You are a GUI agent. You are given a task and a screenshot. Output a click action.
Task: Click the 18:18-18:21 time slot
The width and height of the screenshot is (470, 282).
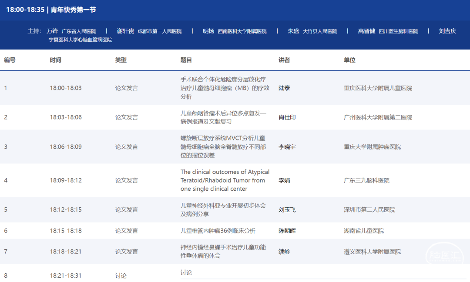tap(65, 252)
